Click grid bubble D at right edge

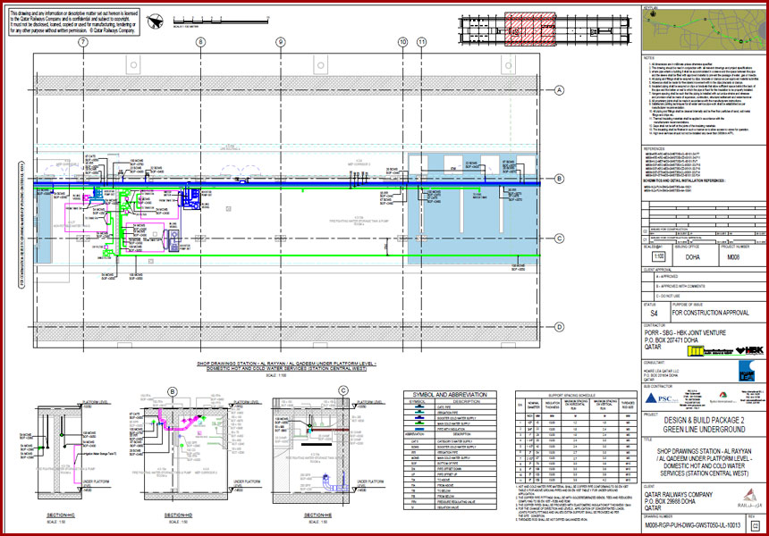click(559, 327)
